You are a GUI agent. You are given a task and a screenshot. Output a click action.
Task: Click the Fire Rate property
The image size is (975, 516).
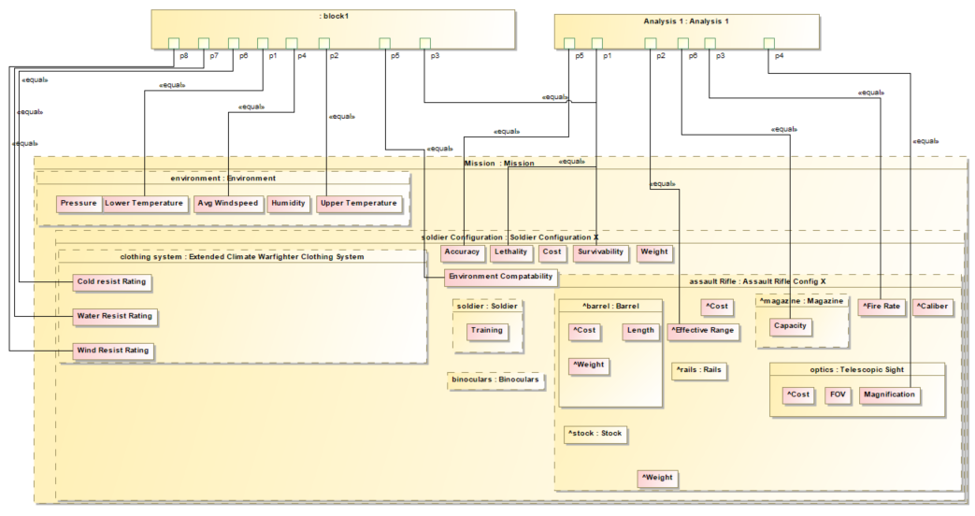[882, 307]
